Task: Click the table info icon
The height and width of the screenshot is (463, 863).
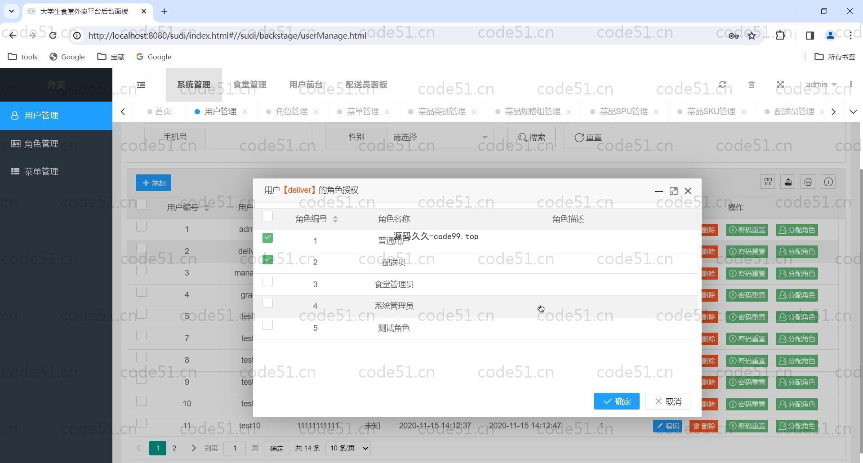Action: pos(828,182)
